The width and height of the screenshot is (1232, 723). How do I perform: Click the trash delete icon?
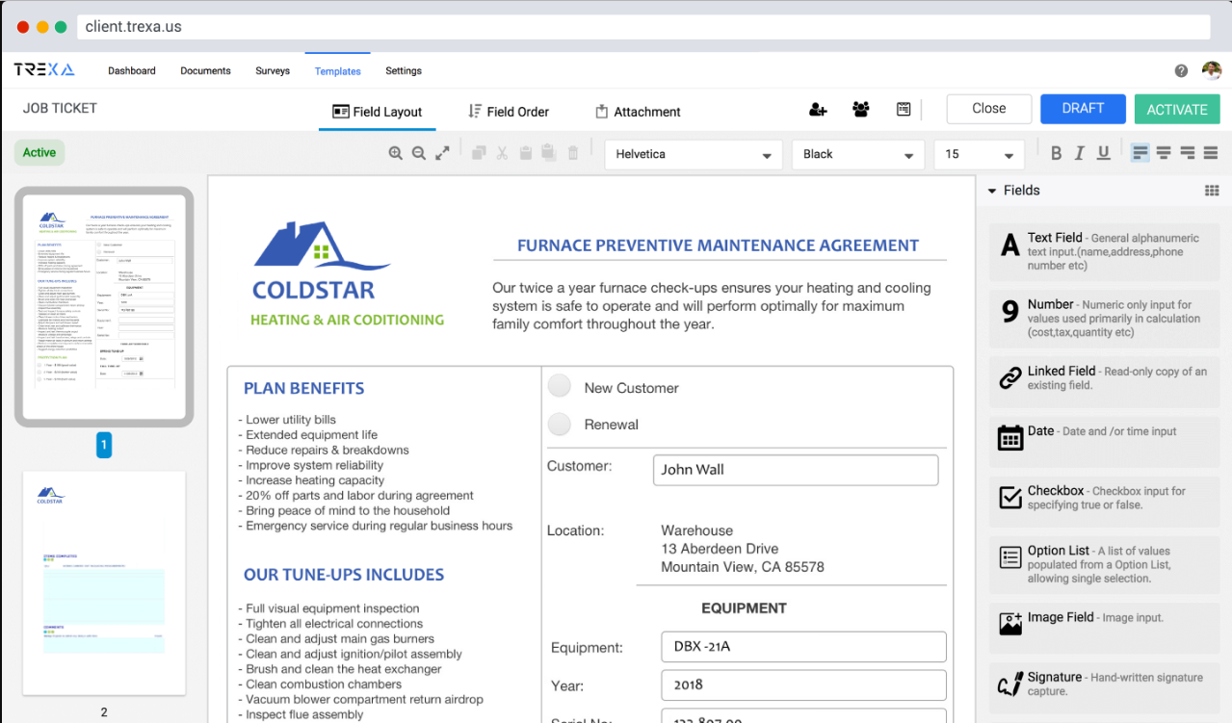[573, 153]
